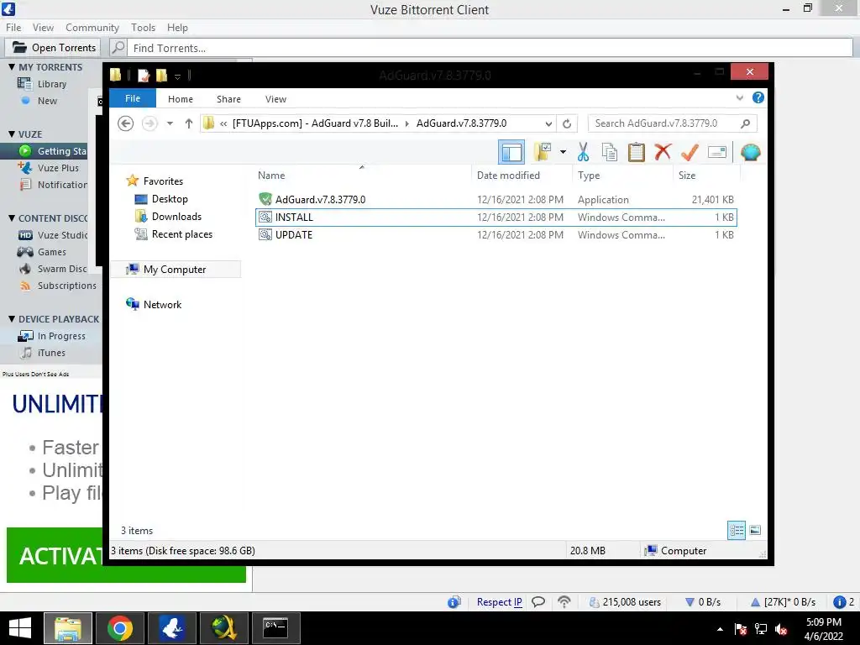The width and height of the screenshot is (860, 645).
Task: Click the Rename icon in Explorer toolbar
Action: click(x=717, y=152)
